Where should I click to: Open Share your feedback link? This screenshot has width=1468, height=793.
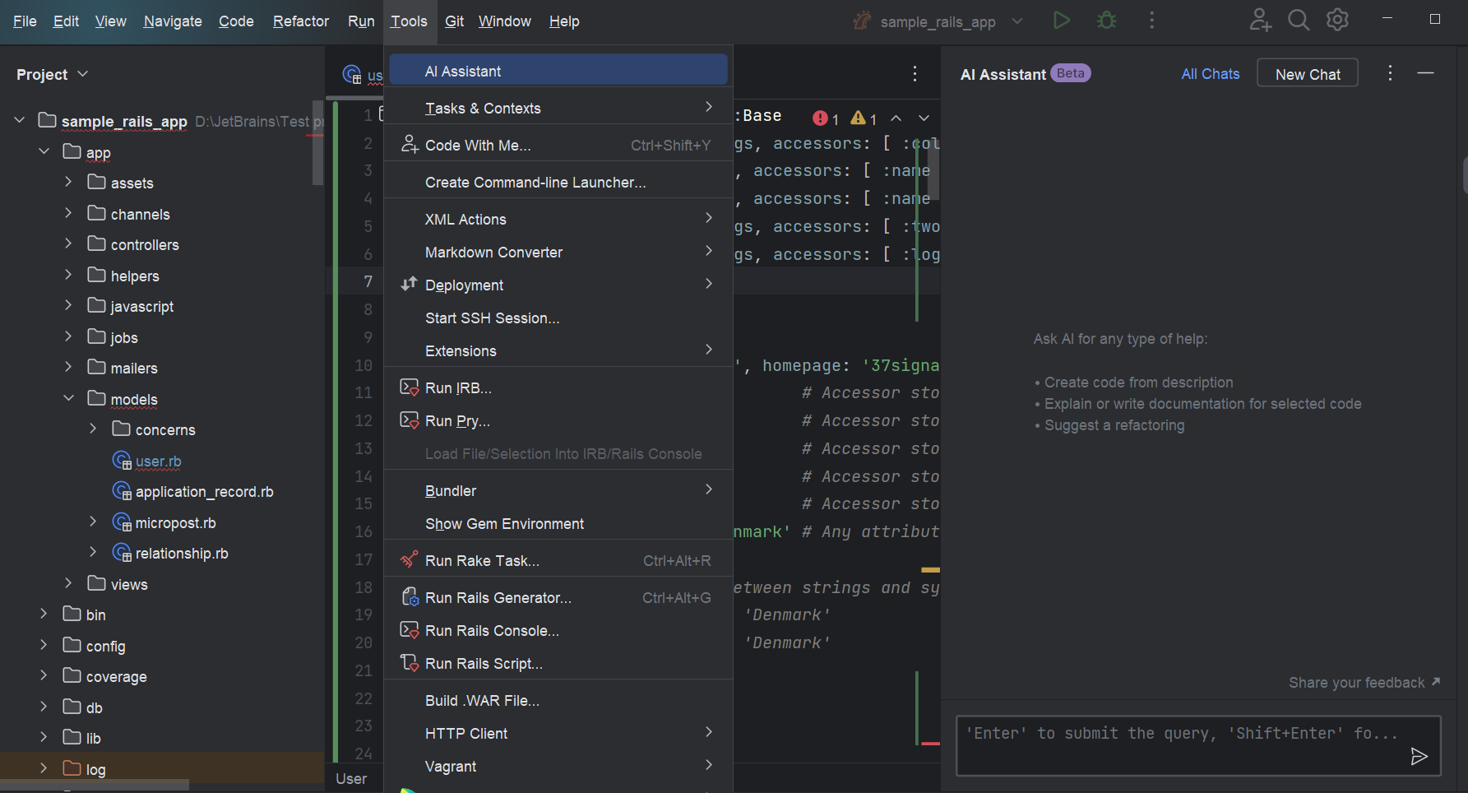point(1364,683)
